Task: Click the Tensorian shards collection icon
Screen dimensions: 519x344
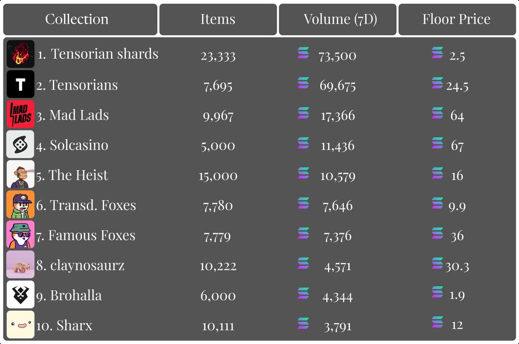Action: pyautogui.click(x=20, y=54)
